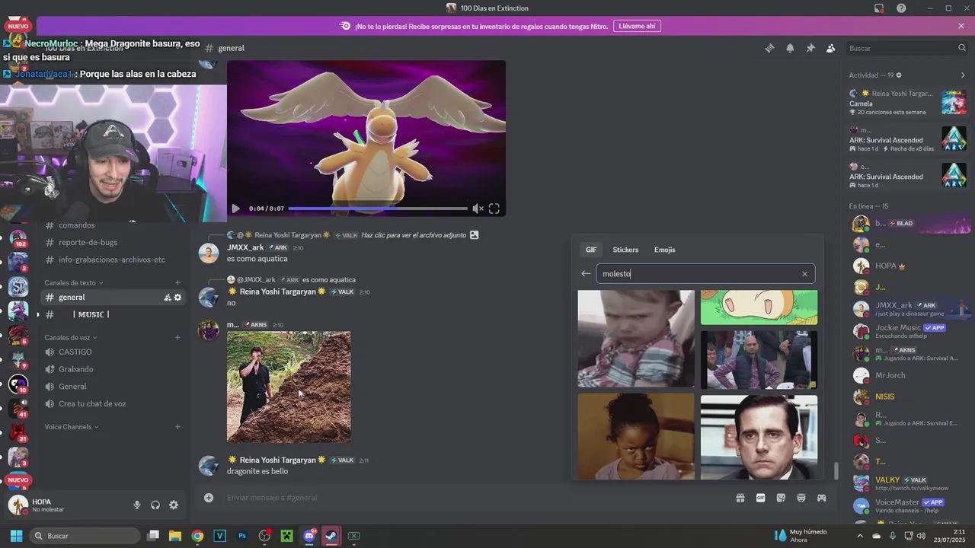The image size is (975, 548).
Task: Show pinned messages with pin icon
Action: click(810, 48)
